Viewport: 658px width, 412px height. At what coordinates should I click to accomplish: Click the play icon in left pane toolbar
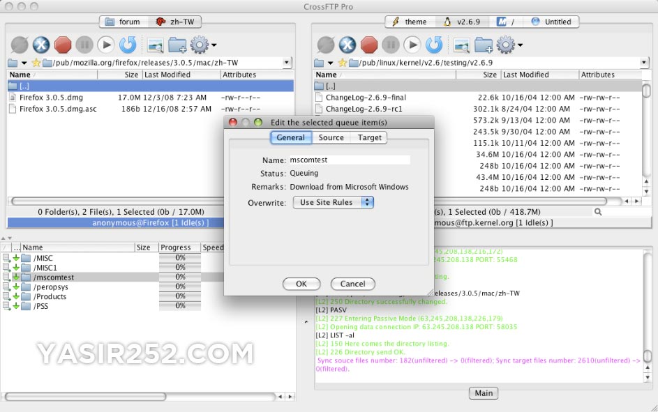click(106, 45)
